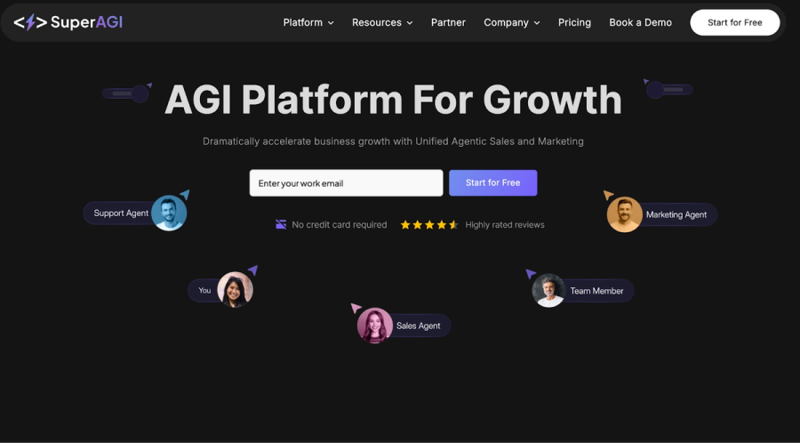Click the "AGI Platform For Growth" headline

[x=394, y=99]
